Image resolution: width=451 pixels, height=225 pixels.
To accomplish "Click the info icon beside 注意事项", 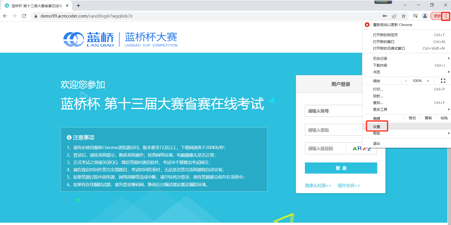I will [x=69, y=137].
